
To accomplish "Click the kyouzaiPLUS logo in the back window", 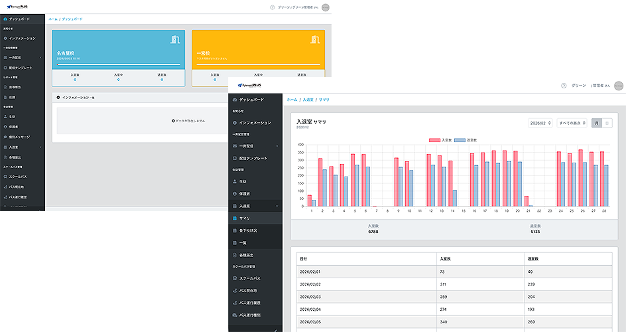I will 17,7.
